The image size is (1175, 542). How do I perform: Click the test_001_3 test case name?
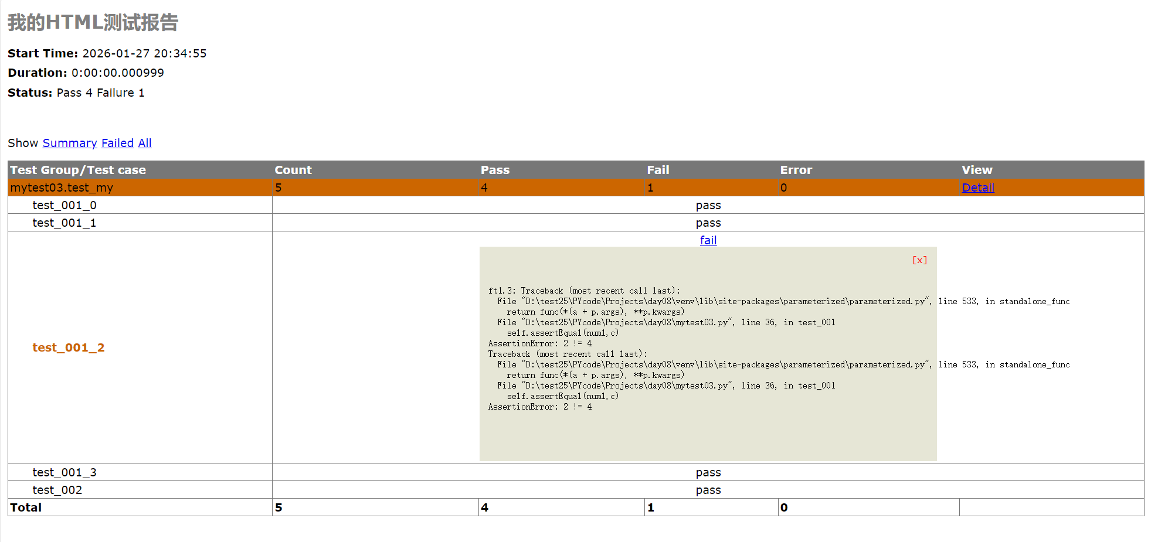64,472
